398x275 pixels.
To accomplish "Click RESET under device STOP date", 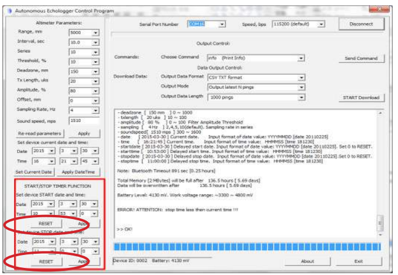I will click(x=46, y=261).
